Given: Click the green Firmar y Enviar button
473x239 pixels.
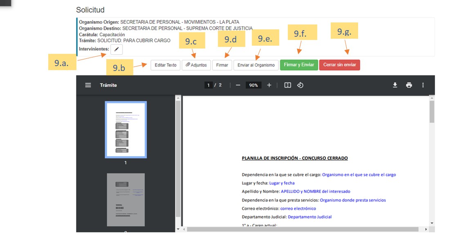Looking at the screenshot, I should [x=299, y=65].
